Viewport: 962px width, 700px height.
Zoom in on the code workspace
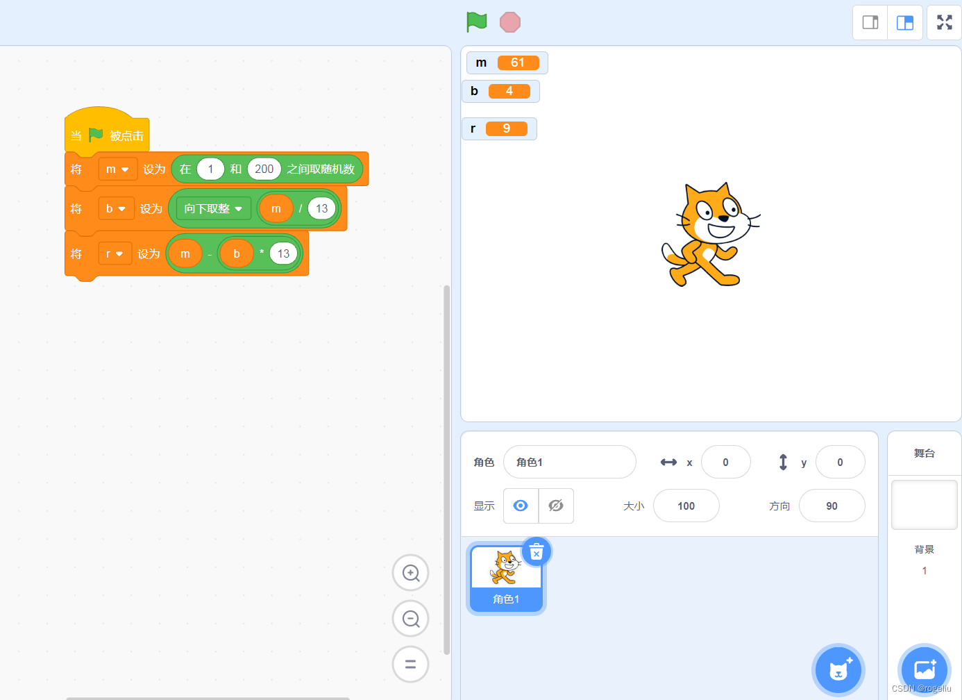pyautogui.click(x=411, y=573)
